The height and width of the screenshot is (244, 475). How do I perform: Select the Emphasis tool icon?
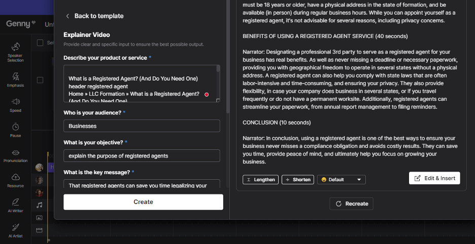pos(15,79)
